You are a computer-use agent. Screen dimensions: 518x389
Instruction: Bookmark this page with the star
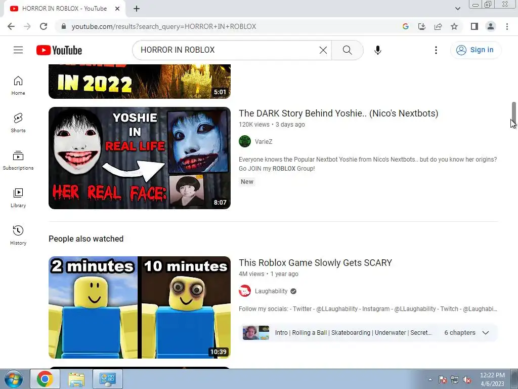click(454, 26)
